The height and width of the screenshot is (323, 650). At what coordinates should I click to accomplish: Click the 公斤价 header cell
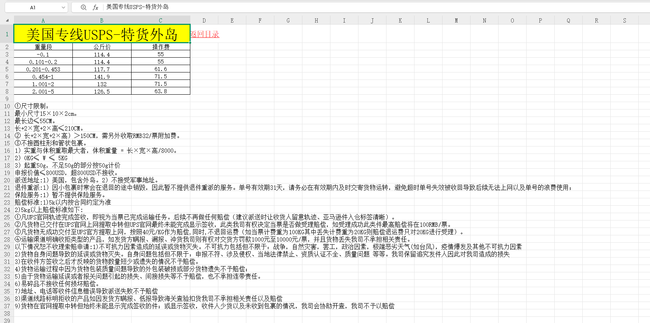click(x=102, y=47)
